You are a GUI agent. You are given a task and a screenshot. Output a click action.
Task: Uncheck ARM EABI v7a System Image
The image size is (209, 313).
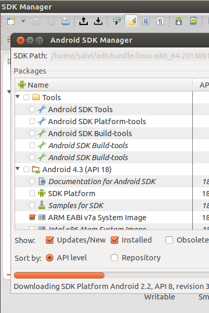click(32, 218)
